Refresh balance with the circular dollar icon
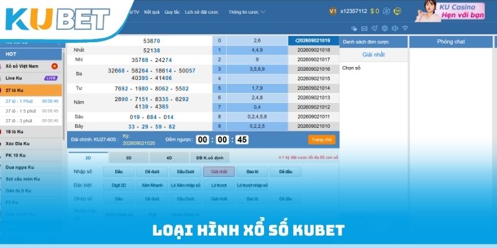The image size is (497, 248). pos(386,11)
